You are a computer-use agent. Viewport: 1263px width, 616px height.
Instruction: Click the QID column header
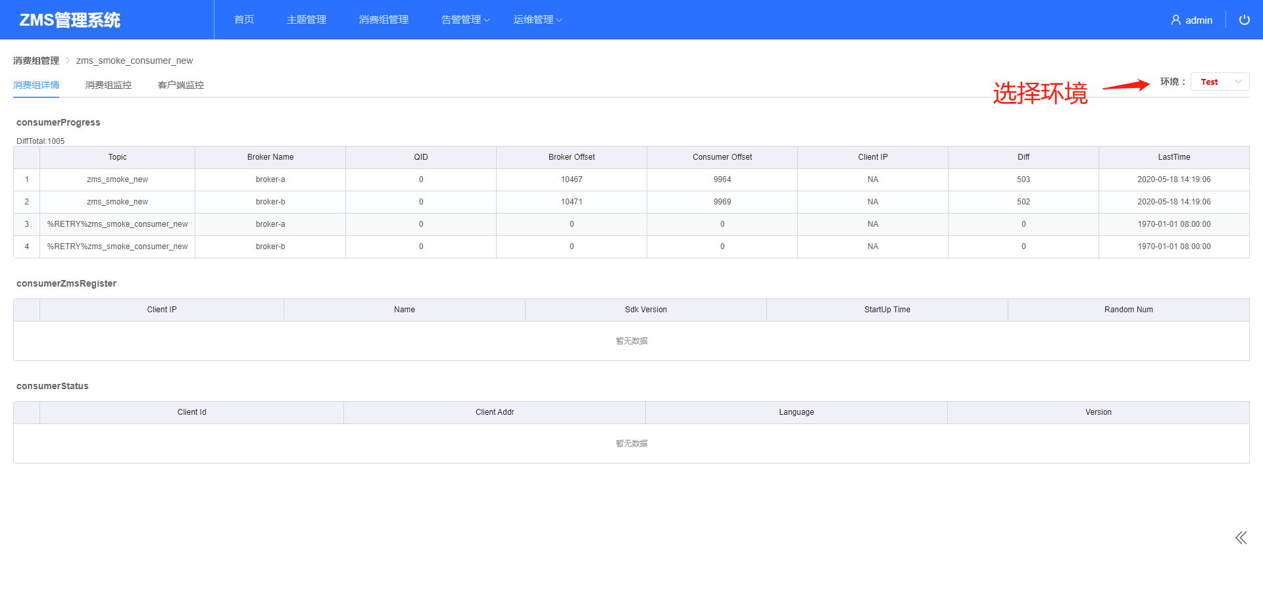421,157
